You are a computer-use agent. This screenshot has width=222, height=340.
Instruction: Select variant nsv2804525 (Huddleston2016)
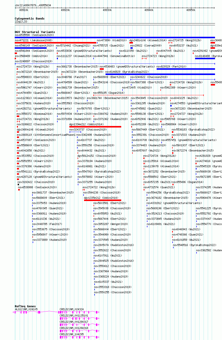click(x=114, y=261)
